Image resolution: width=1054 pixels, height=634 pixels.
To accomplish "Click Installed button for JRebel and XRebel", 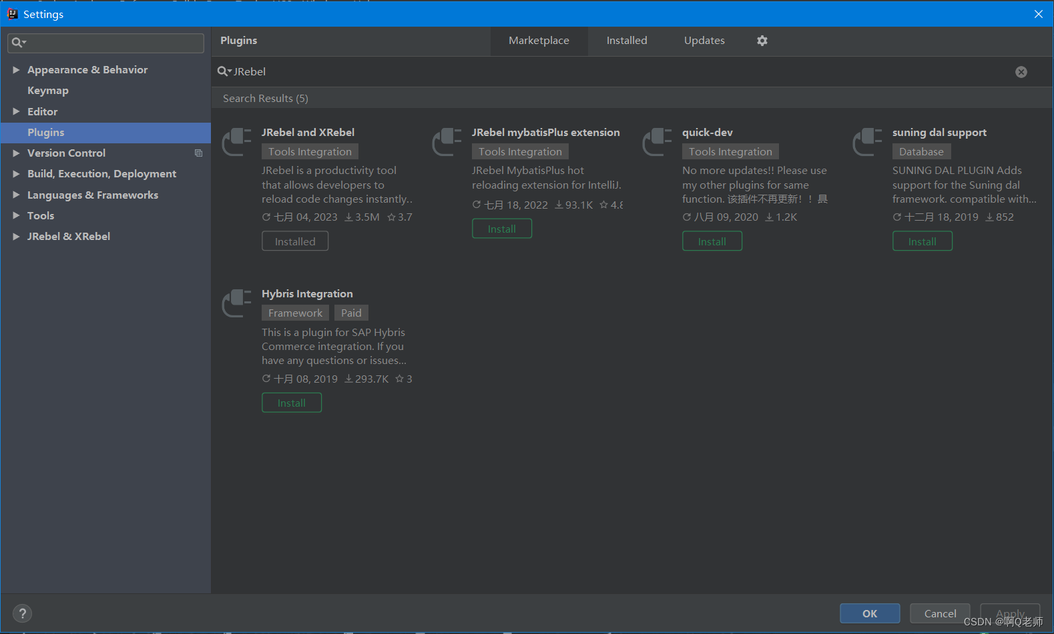I will (295, 241).
